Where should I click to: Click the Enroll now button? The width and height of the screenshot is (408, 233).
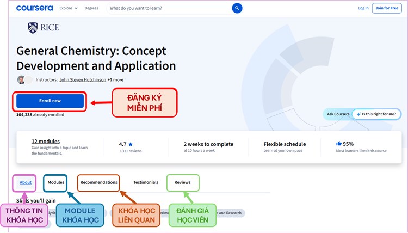(50, 101)
